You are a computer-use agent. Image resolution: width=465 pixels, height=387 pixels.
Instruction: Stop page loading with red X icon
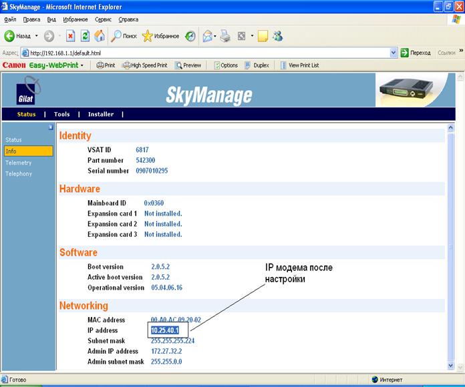click(70, 36)
